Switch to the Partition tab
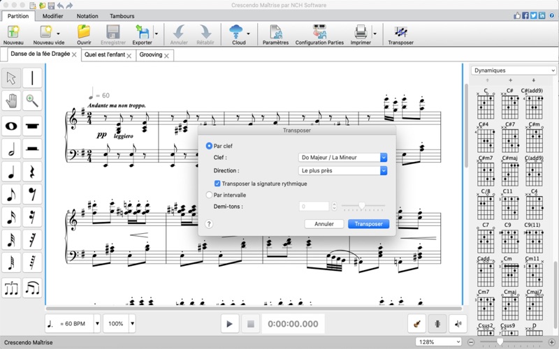Screen dimensions: 559x349 click(x=18, y=16)
